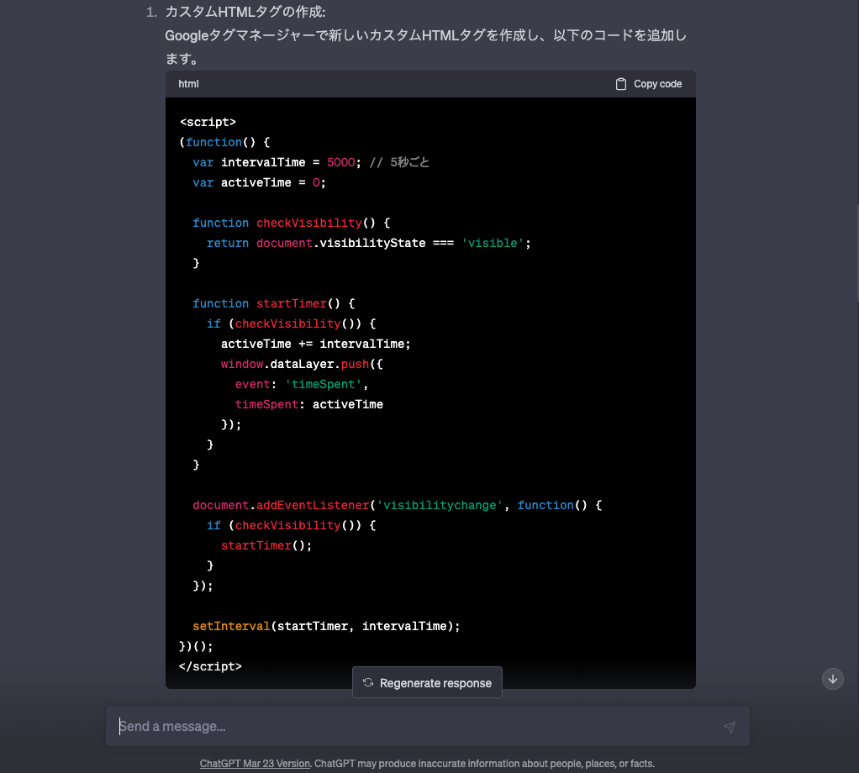Click the closing </script> tag in the code
This screenshot has height=773, width=859.
210,666
